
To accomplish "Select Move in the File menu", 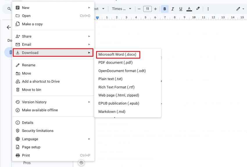I will point(53,73).
